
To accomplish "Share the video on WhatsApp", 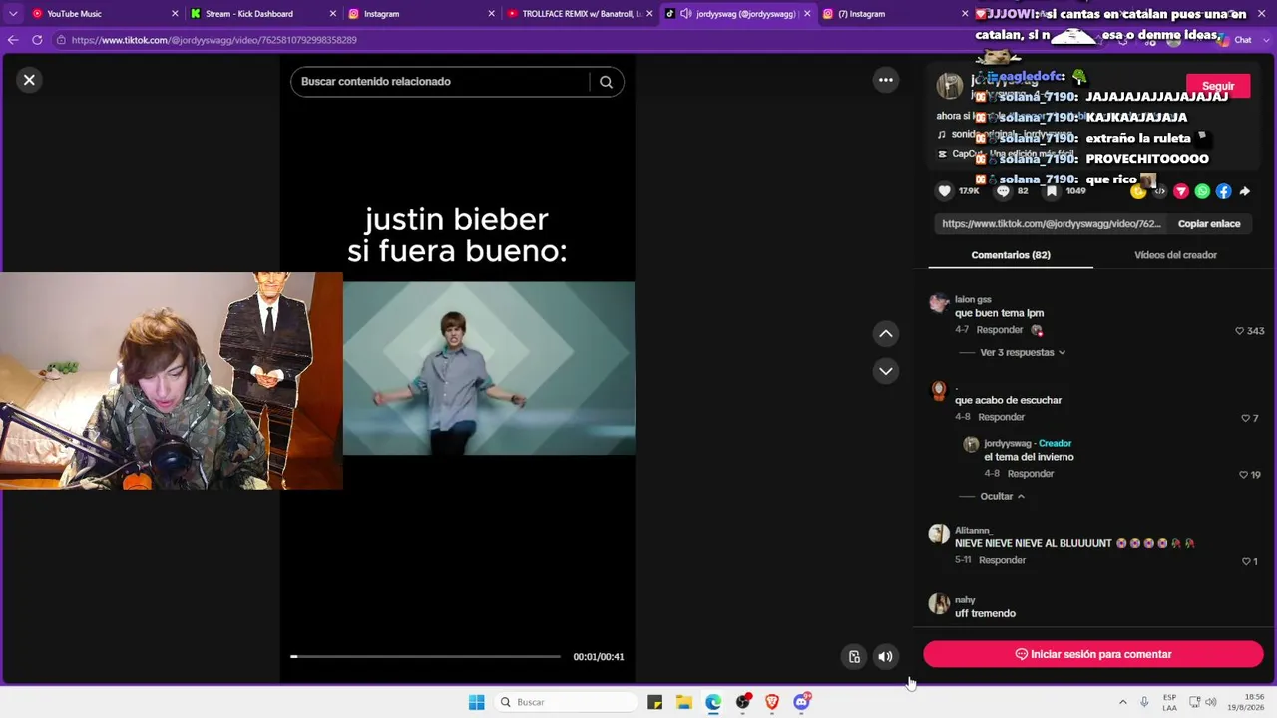I will [x=1202, y=191].
